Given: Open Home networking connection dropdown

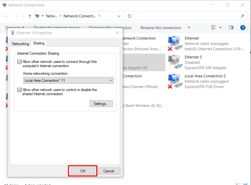Looking at the screenshot, I should [x=68, y=80].
